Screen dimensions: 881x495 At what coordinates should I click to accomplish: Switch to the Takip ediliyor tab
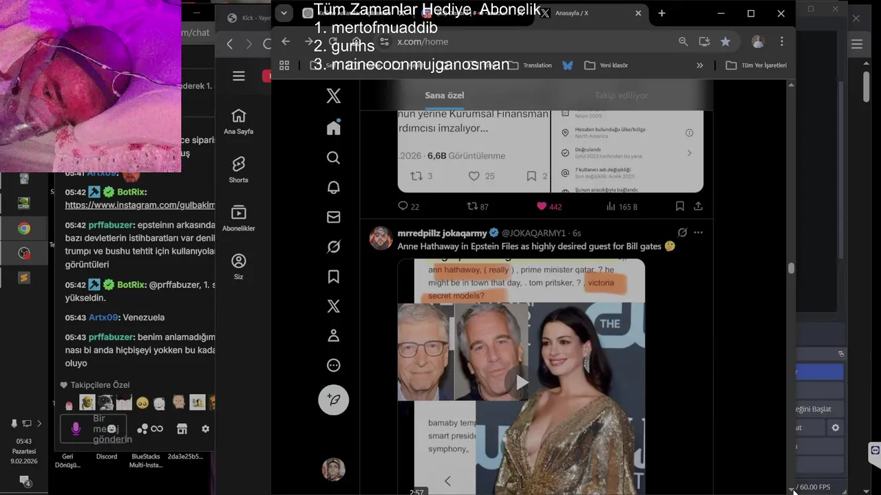point(622,96)
